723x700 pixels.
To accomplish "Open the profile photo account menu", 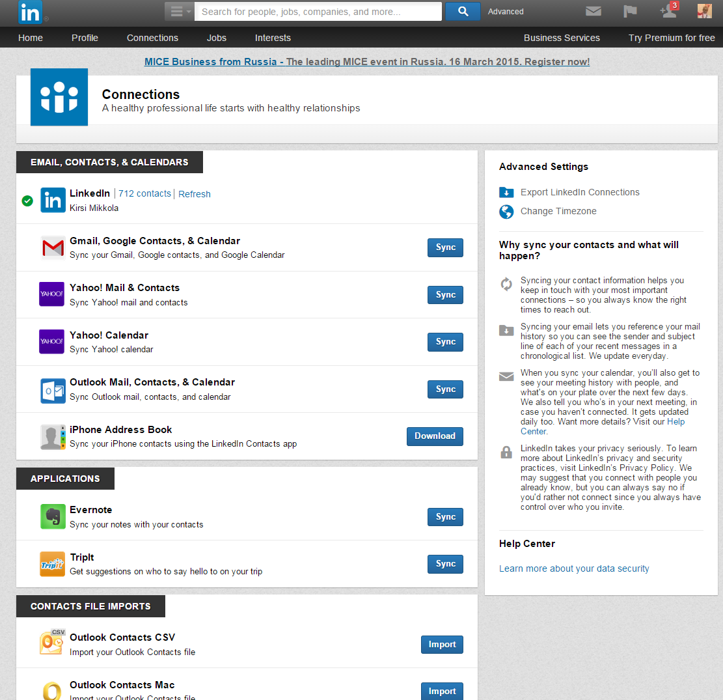I will (x=705, y=11).
